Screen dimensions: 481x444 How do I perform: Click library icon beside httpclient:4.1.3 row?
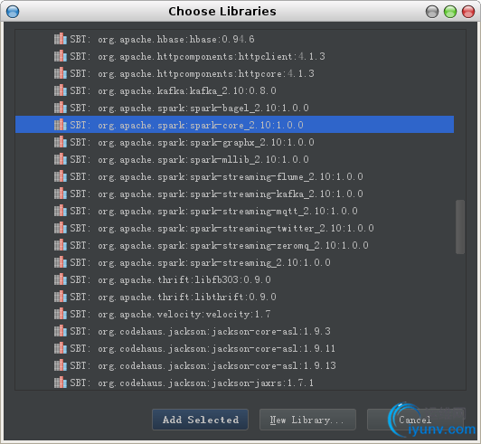[60, 56]
